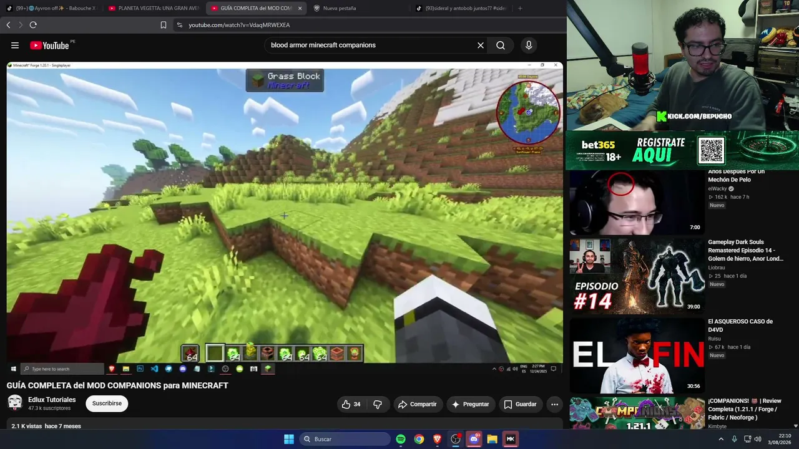Click the youtube.com address bar URL
Viewport: 799px width, 449px height.
tap(239, 25)
